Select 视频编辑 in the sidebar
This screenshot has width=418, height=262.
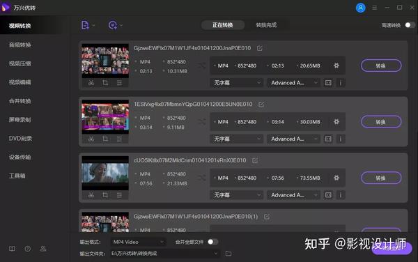20,82
